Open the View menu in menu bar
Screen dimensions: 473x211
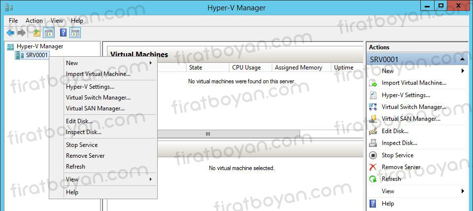click(57, 21)
